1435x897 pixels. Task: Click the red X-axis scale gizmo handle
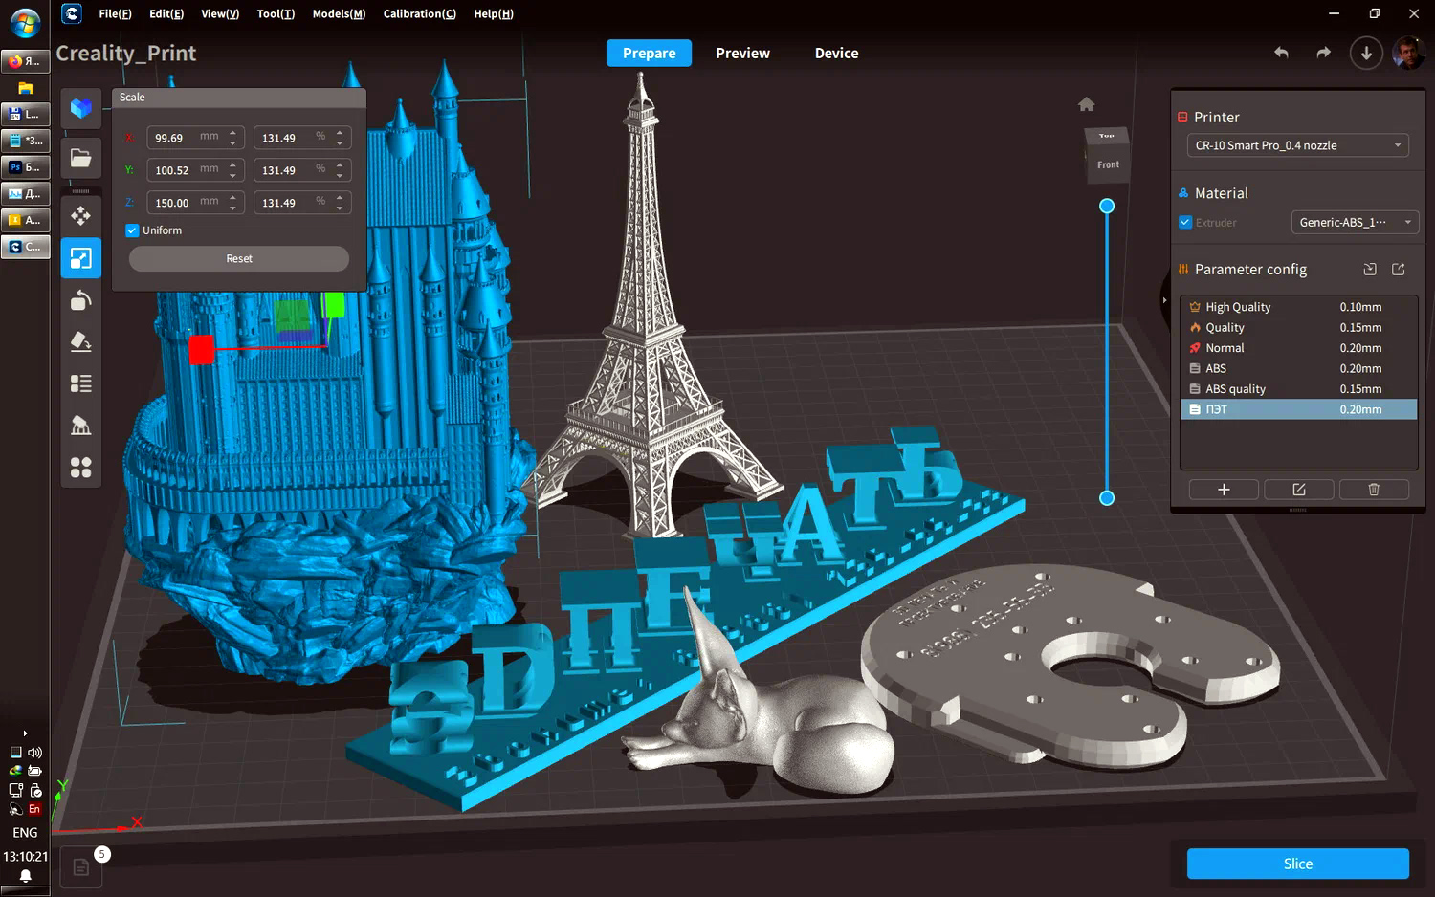click(x=201, y=349)
